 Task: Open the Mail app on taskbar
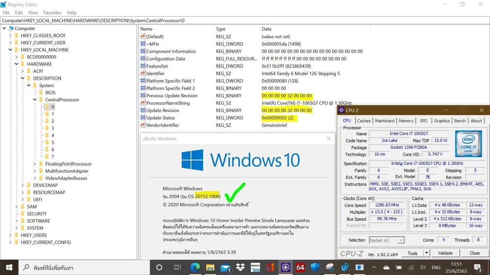click(225, 267)
